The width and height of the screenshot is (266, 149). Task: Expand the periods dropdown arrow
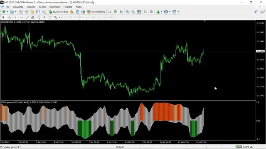click(x=170, y=12)
